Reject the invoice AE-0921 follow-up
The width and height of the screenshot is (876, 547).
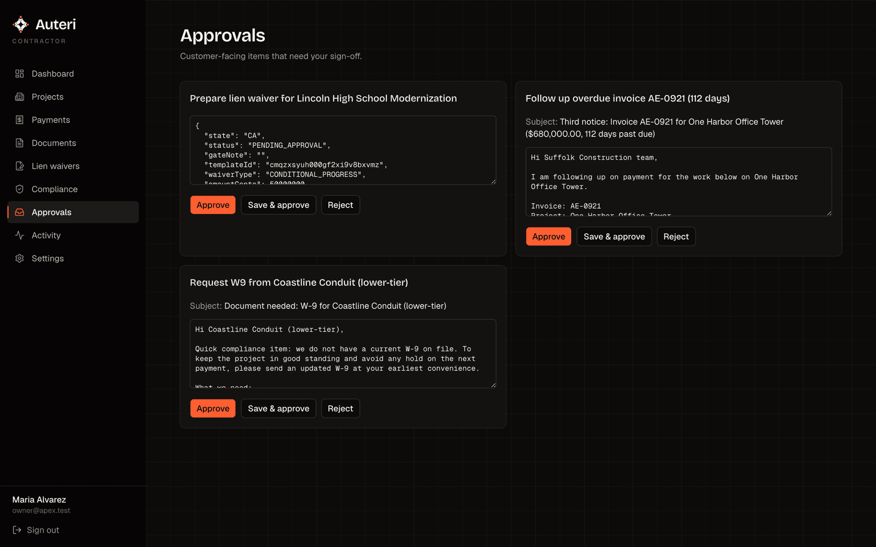pyautogui.click(x=676, y=236)
